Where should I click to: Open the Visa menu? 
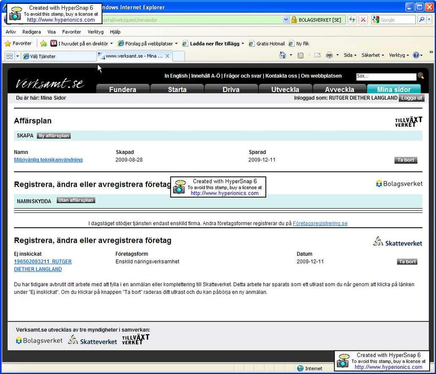pos(52,32)
